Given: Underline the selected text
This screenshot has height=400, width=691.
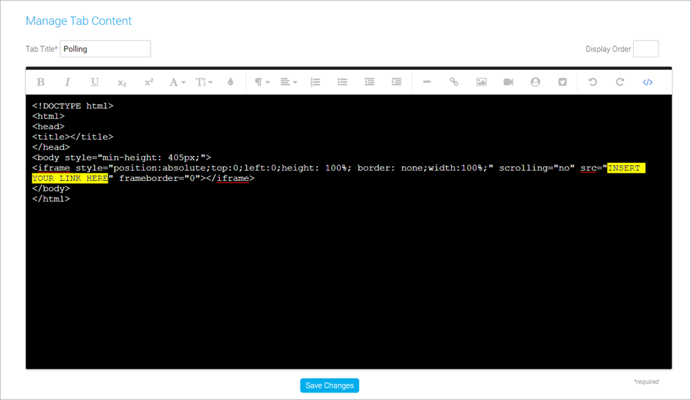Looking at the screenshot, I should [x=95, y=82].
